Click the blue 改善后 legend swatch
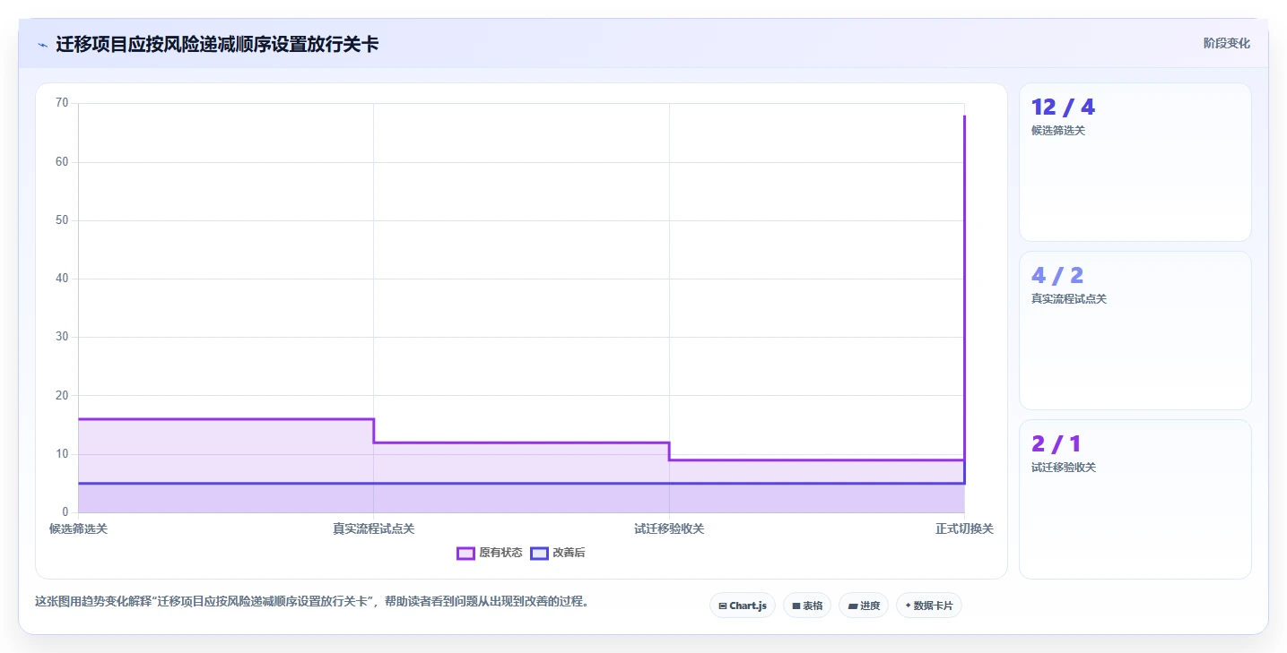The image size is (1287, 653). tap(539, 553)
